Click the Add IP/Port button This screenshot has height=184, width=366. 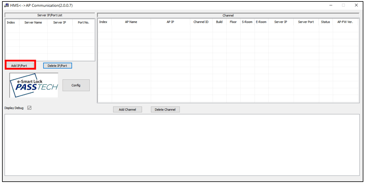click(x=19, y=66)
